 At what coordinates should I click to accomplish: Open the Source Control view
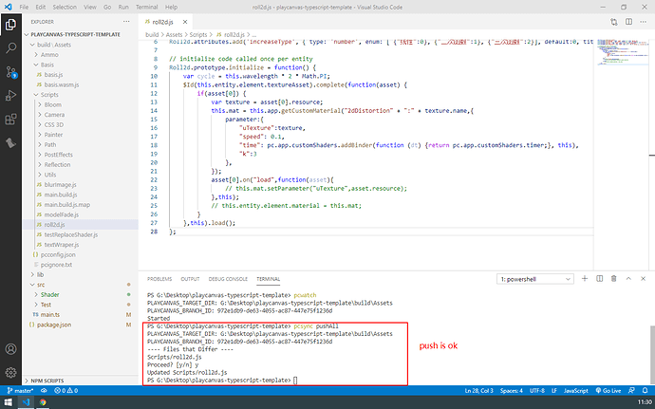click(x=10, y=72)
